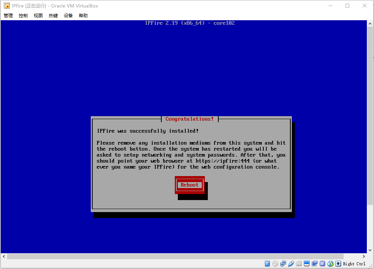This screenshot has height=269, width=374.
Task: Open the network adapters status icon
Action: 283,263
